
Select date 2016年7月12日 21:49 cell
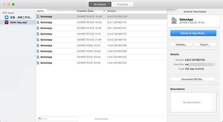tap(89, 39)
